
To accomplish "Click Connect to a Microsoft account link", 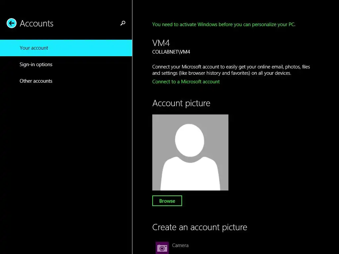I will 186,82.
